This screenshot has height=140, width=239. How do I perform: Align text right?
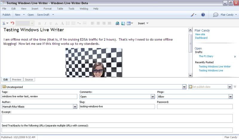pos(104,23)
